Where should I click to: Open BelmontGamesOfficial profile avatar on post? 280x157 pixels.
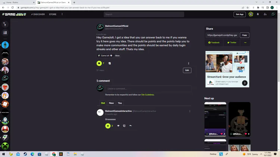pyautogui.click(x=100, y=27)
